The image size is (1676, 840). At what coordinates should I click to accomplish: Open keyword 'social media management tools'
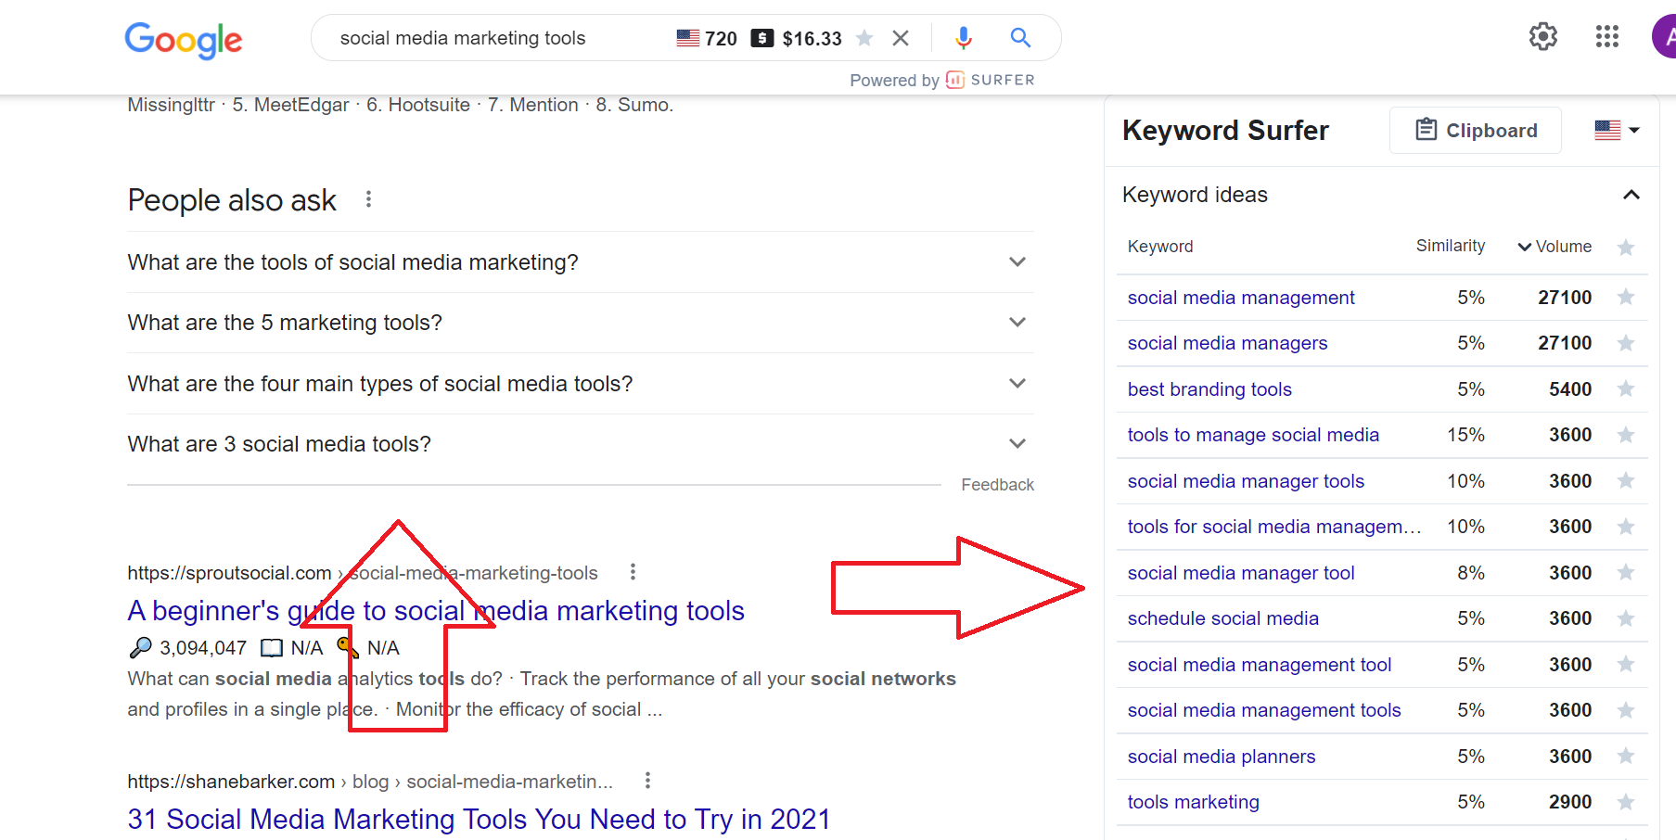tap(1264, 710)
